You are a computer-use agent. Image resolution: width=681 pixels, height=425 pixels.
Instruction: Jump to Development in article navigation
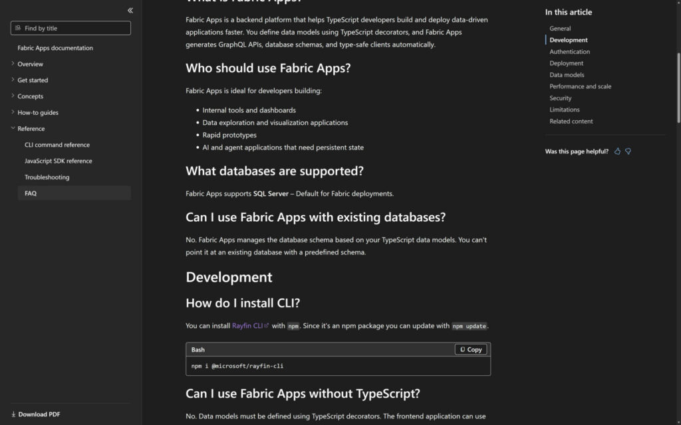click(x=568, y=40)
